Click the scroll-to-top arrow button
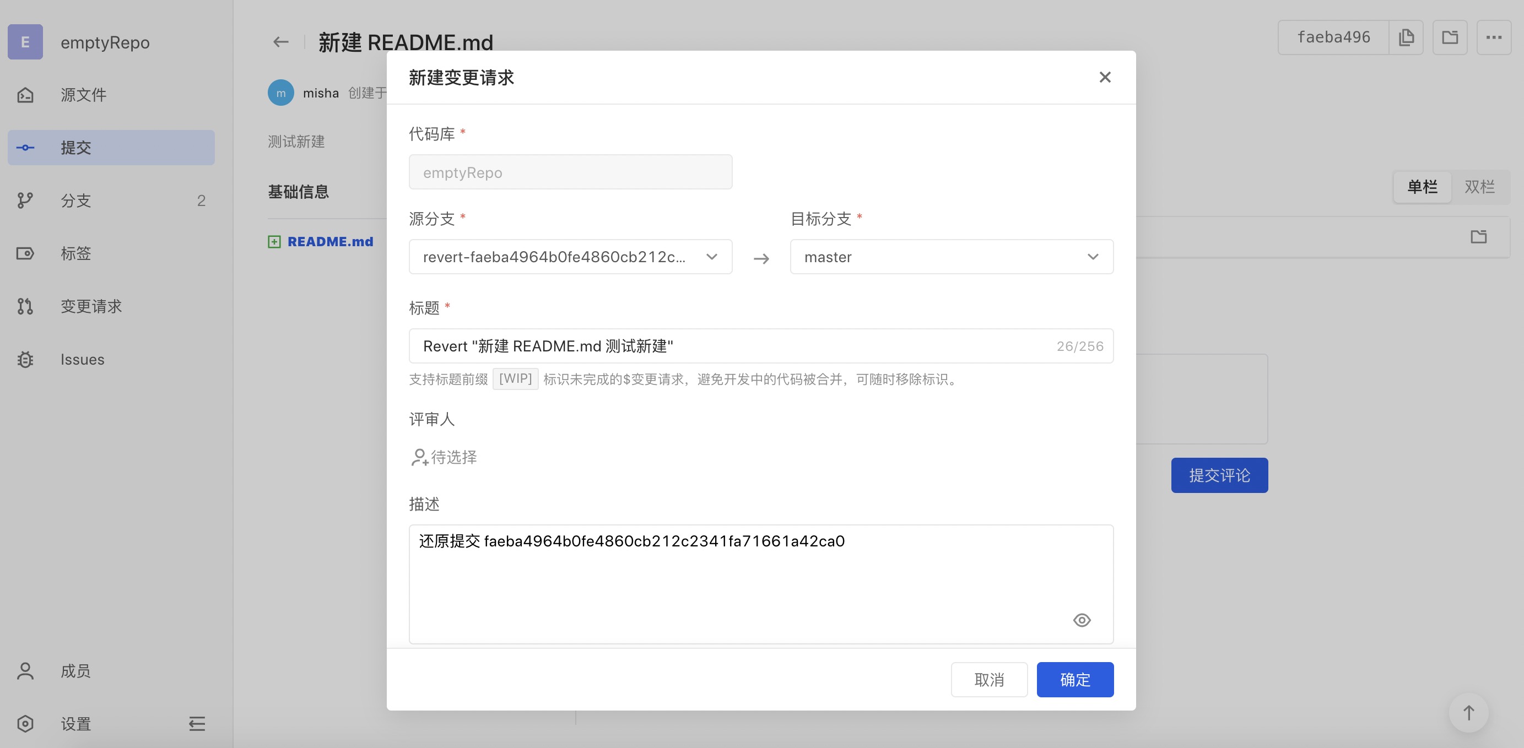Viewport: 1524px width, 748px height. pos(1468,713)
